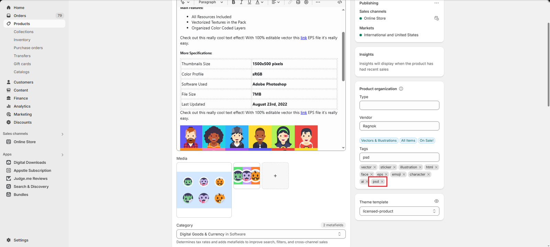Remove the face tag
The height and width of the screenshot is (247, 550).
pos(371,174)
